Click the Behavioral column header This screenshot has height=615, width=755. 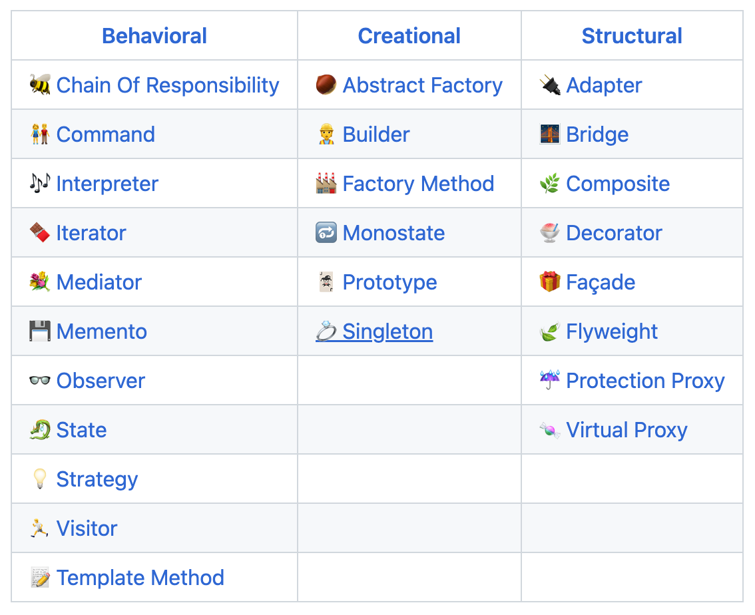pos(154,36)
